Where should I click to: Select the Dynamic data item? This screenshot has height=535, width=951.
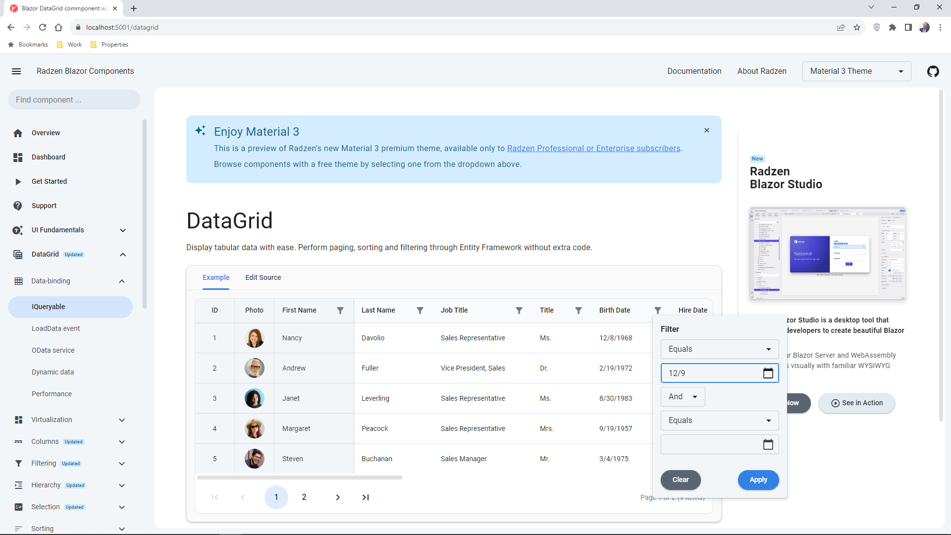point(70,373)
